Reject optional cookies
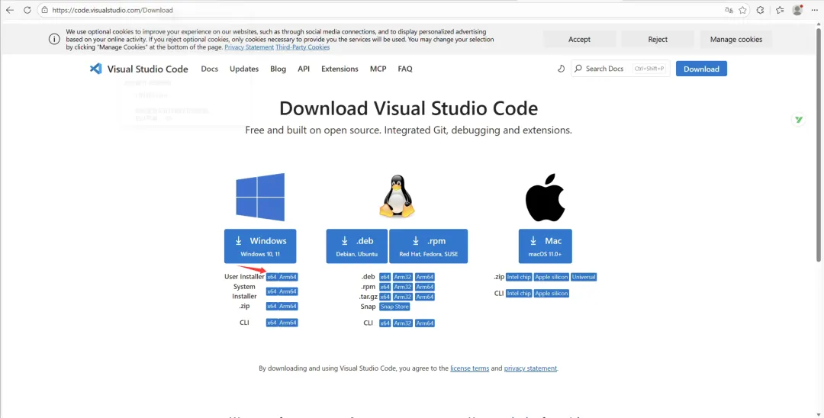This screenshot has height=418, width=824. [658, 40]
